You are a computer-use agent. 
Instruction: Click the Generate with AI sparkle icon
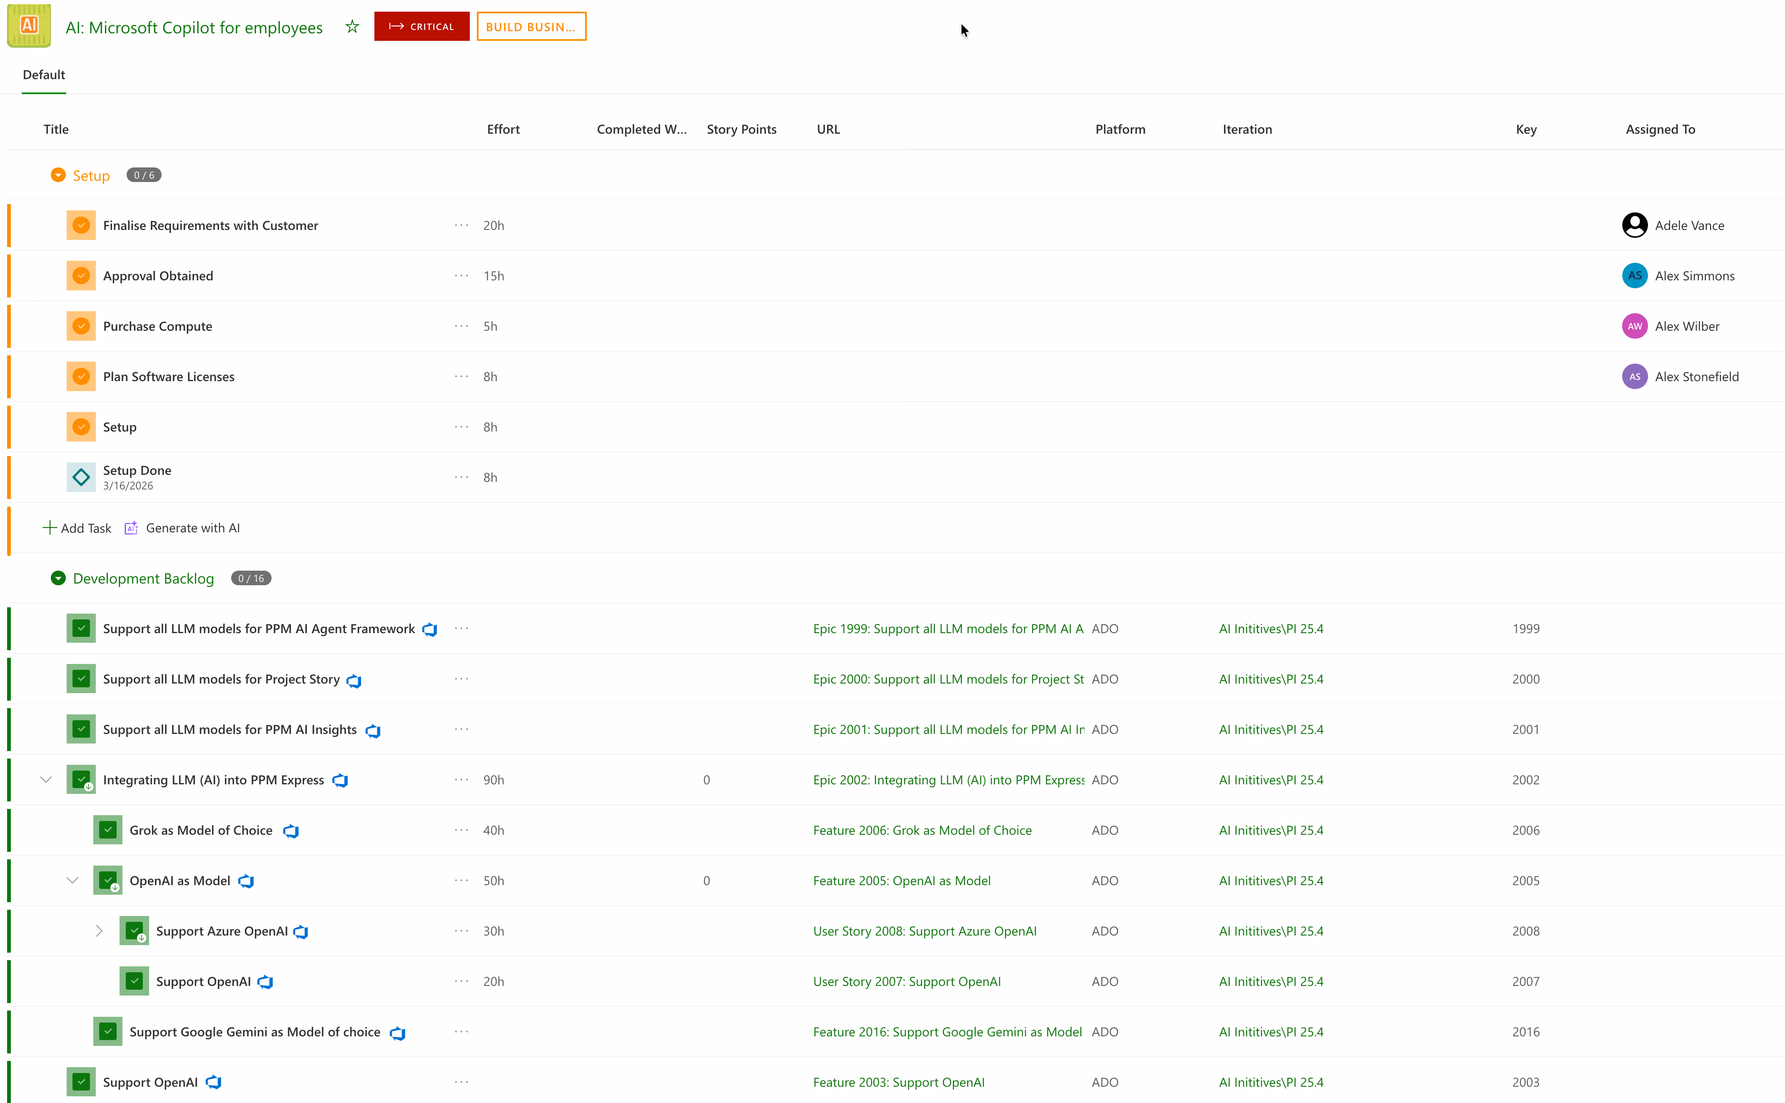(131, 528)
